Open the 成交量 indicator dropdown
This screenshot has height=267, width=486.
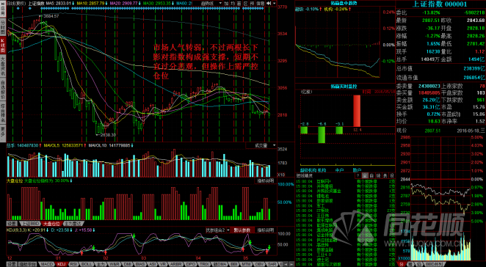click(261, 145)
